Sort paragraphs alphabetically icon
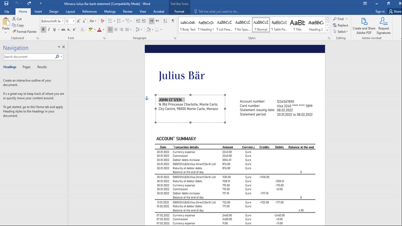The image size is (402, 226). 165,21
